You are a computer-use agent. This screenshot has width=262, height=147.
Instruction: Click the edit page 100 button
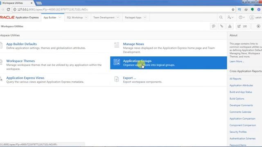243,26
